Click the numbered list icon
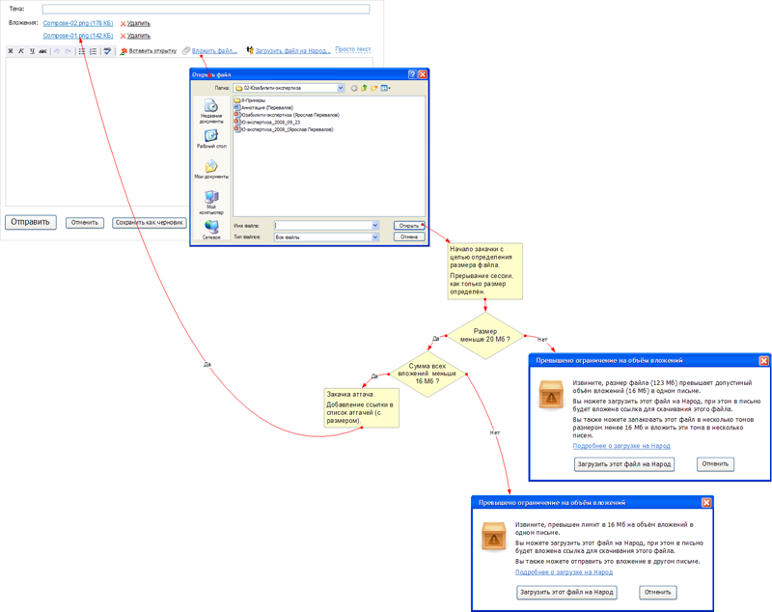Viewport: 772px width, 612px height. click(x=93, y=51)
